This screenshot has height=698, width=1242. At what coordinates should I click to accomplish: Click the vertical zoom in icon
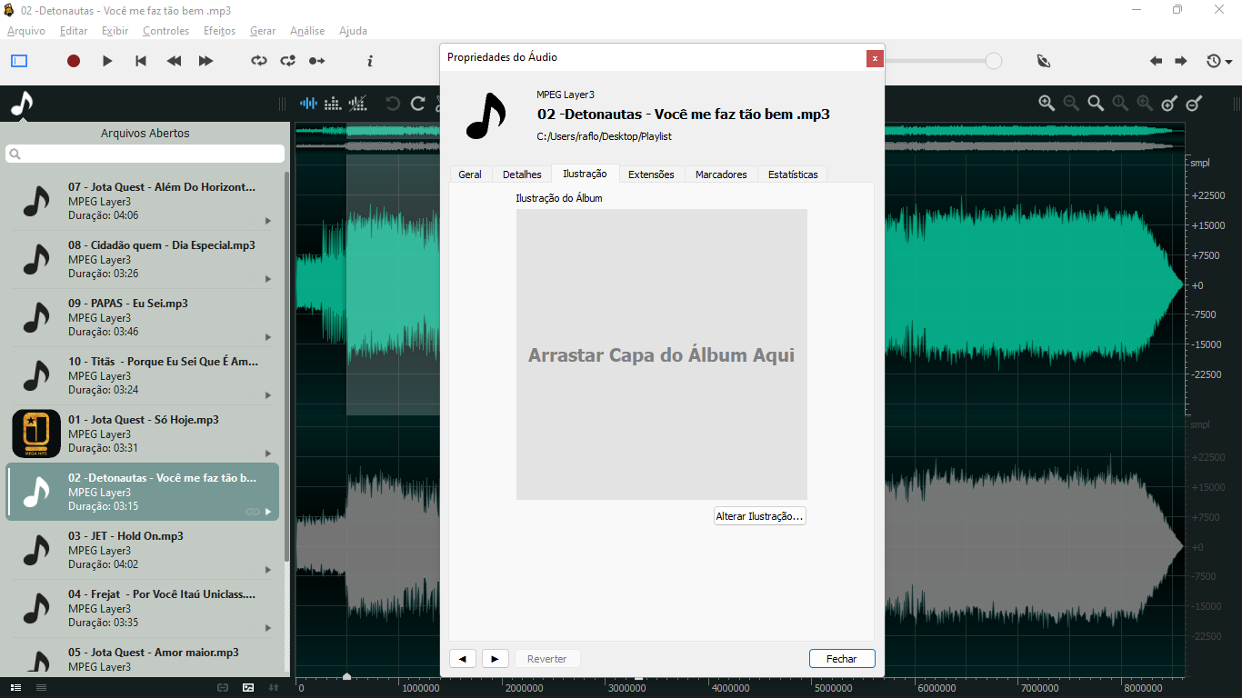click(x=1170, y=104)
